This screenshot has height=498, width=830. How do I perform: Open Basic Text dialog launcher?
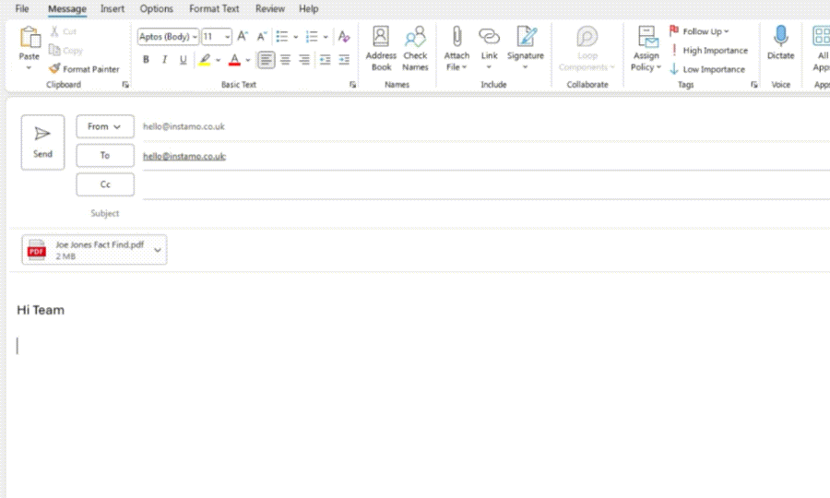(352, 85)
